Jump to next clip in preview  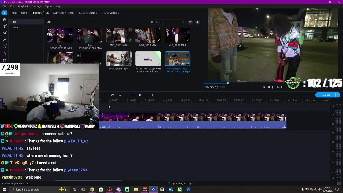tap(282, 87)
